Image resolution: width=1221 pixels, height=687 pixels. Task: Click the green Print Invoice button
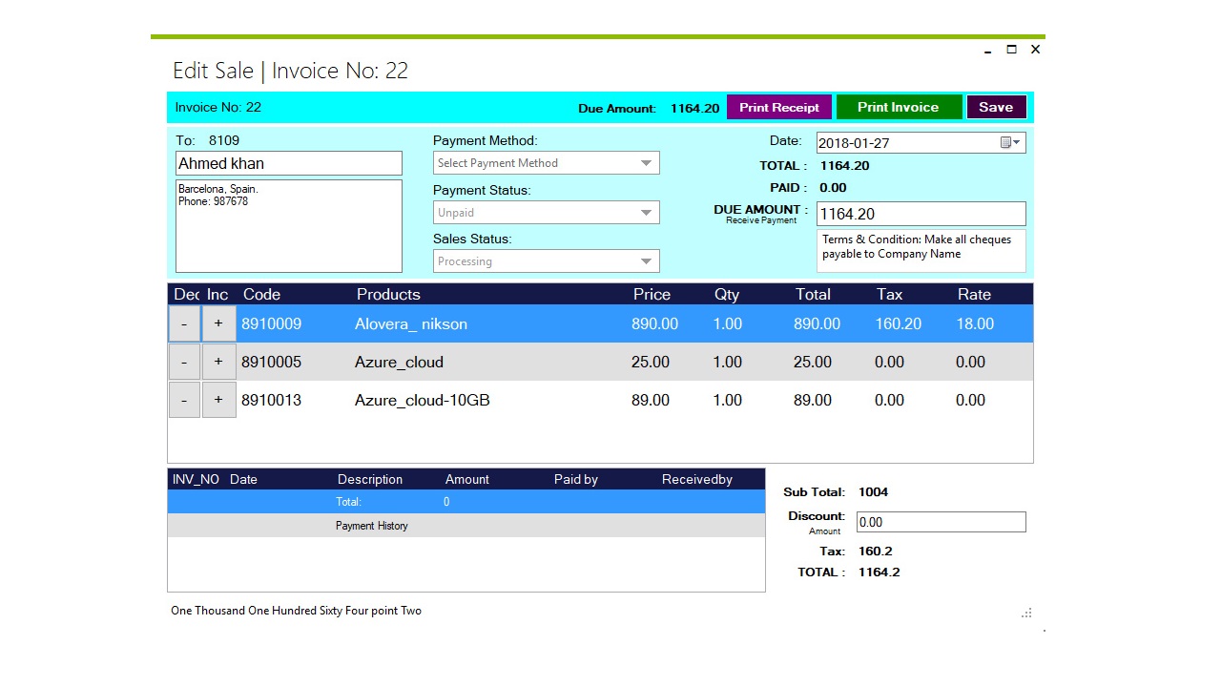[x=898, y=107]
